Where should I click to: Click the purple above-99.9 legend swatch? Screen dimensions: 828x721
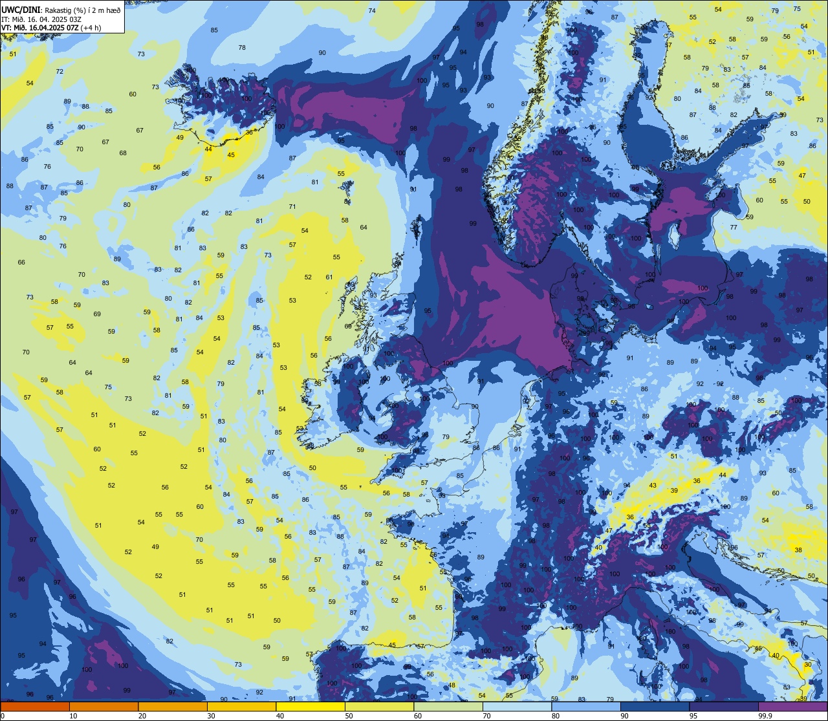792,706
